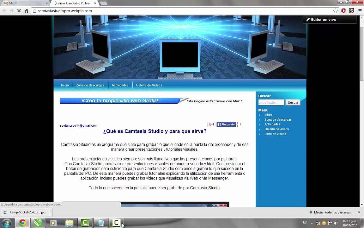364x228 pixels.
Task: Click Mostrar todas las descargas link
Action: [333, 212]
